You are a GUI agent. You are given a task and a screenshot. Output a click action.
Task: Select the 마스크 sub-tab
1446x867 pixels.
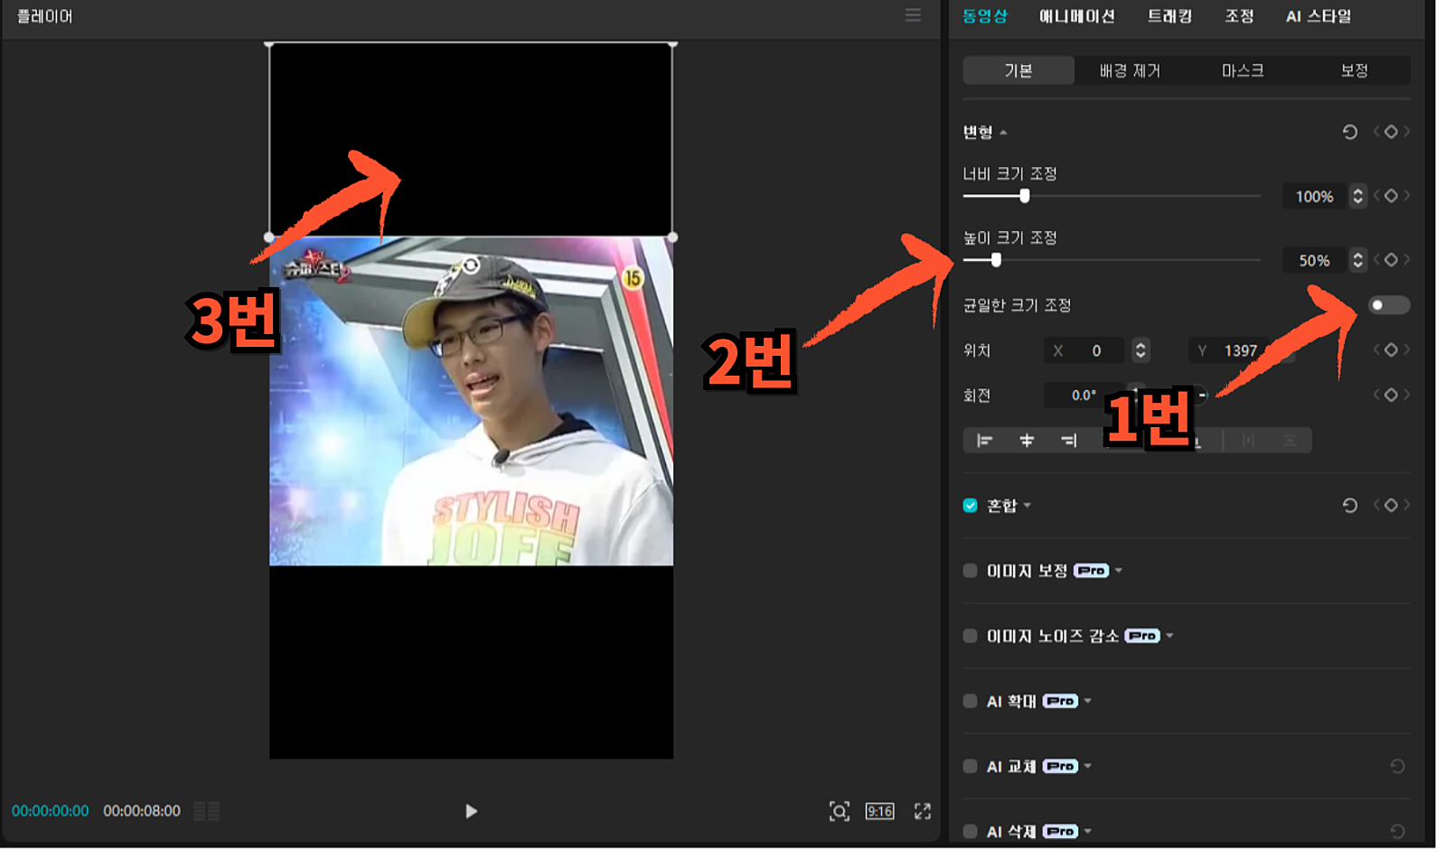(x=1243, y=70)
